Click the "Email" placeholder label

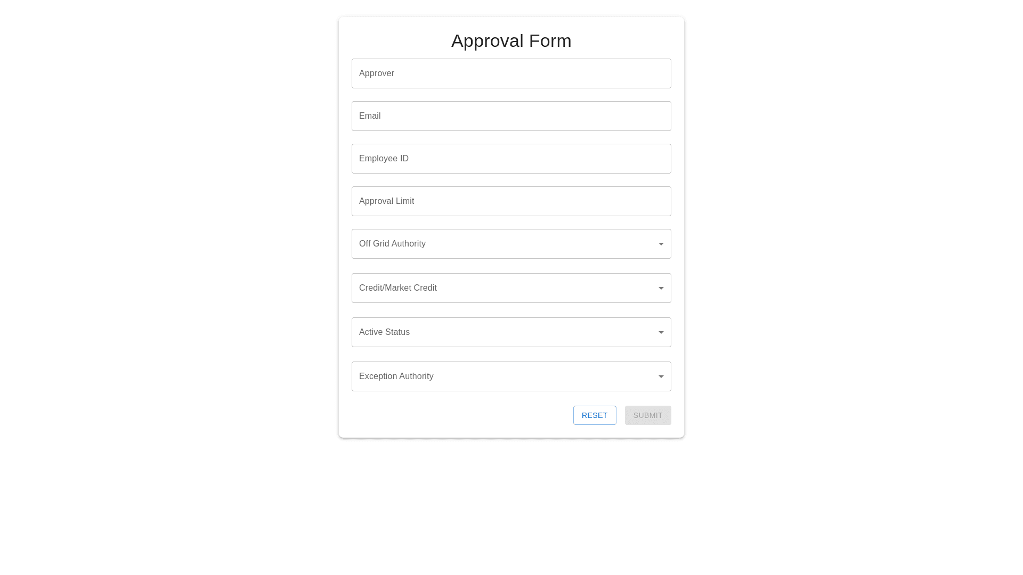pos(370,116)
